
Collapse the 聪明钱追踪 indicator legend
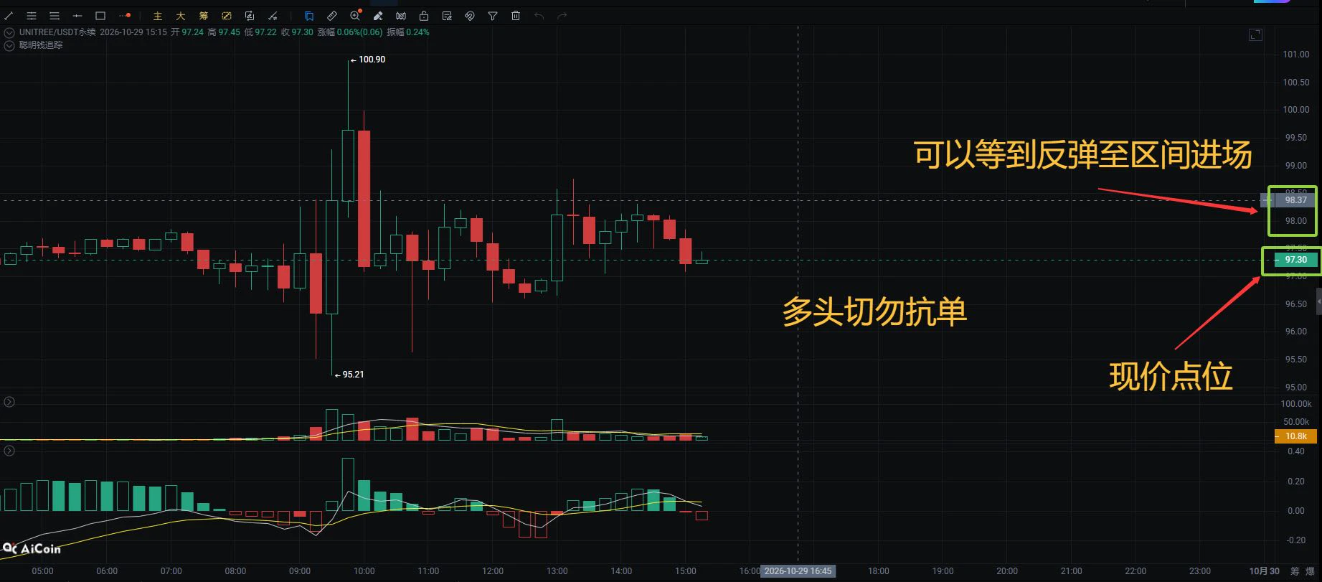9,45
